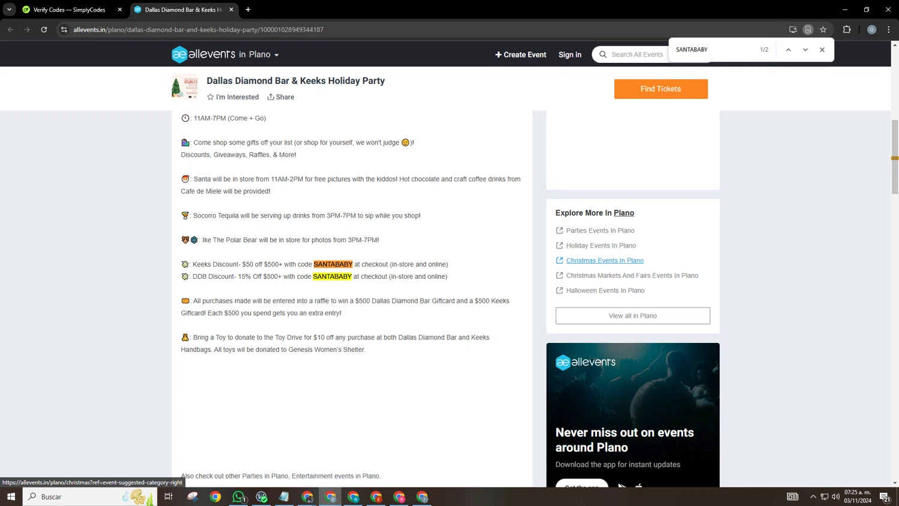This screenshot has height=506, width=899.
Task: Open the Chrome profile avatar
Action: pos(871,29)
